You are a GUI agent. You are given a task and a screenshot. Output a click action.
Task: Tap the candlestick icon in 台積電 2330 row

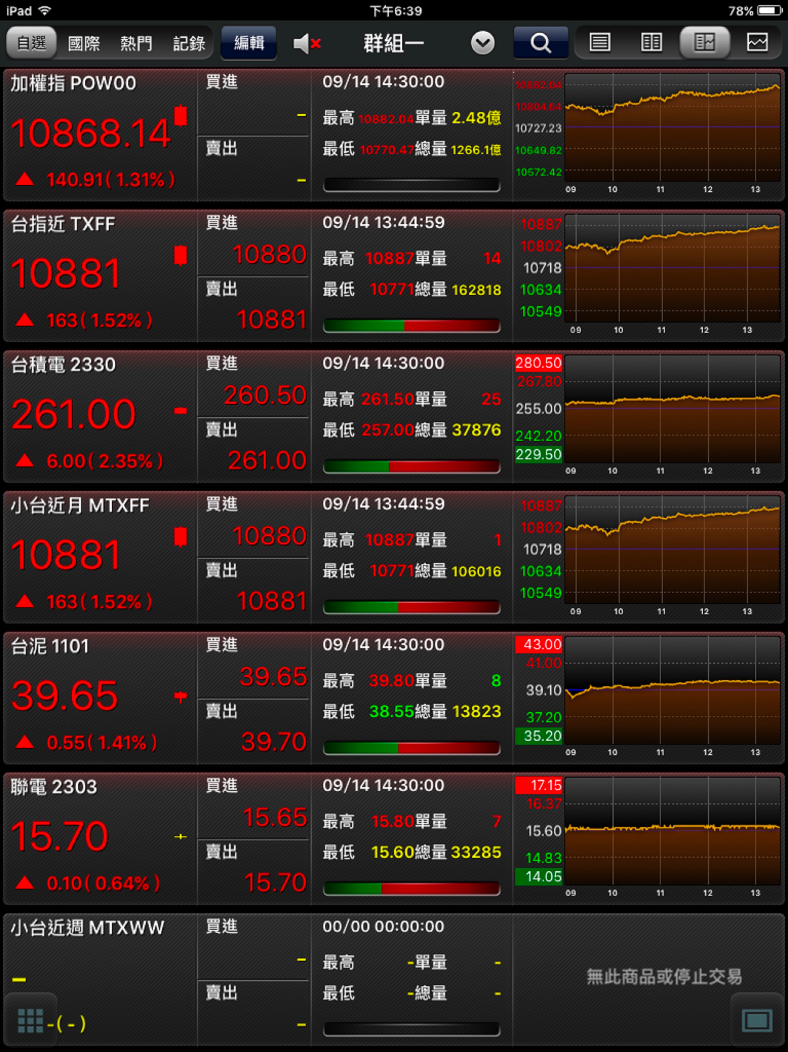pyautogui.click(x=180, y=410)
